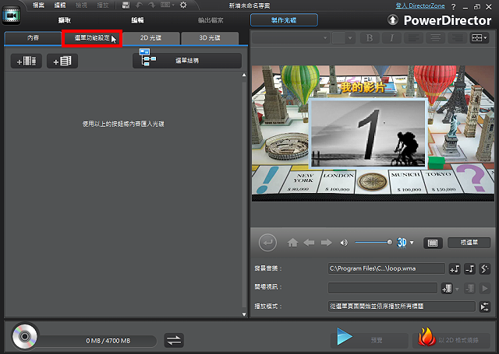Click the disc capacity icon
Viewport: 499px width, 354px height.
tap(24, 336)
